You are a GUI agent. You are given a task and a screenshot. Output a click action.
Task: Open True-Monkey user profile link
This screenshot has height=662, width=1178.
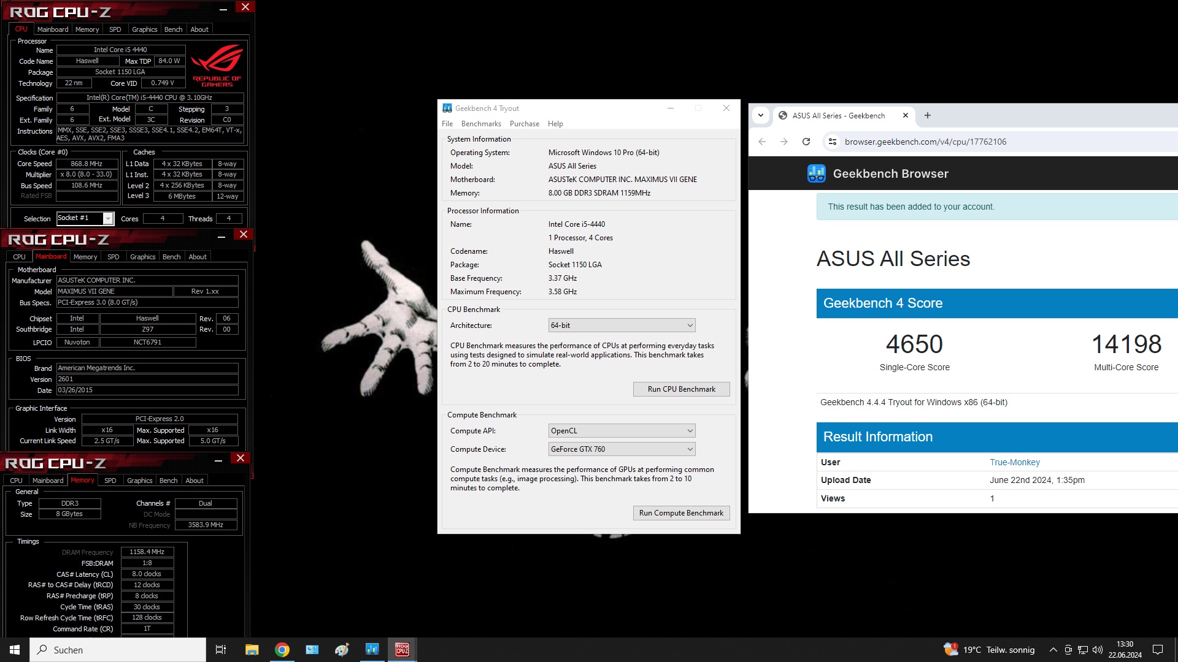tap(1014, 462)
